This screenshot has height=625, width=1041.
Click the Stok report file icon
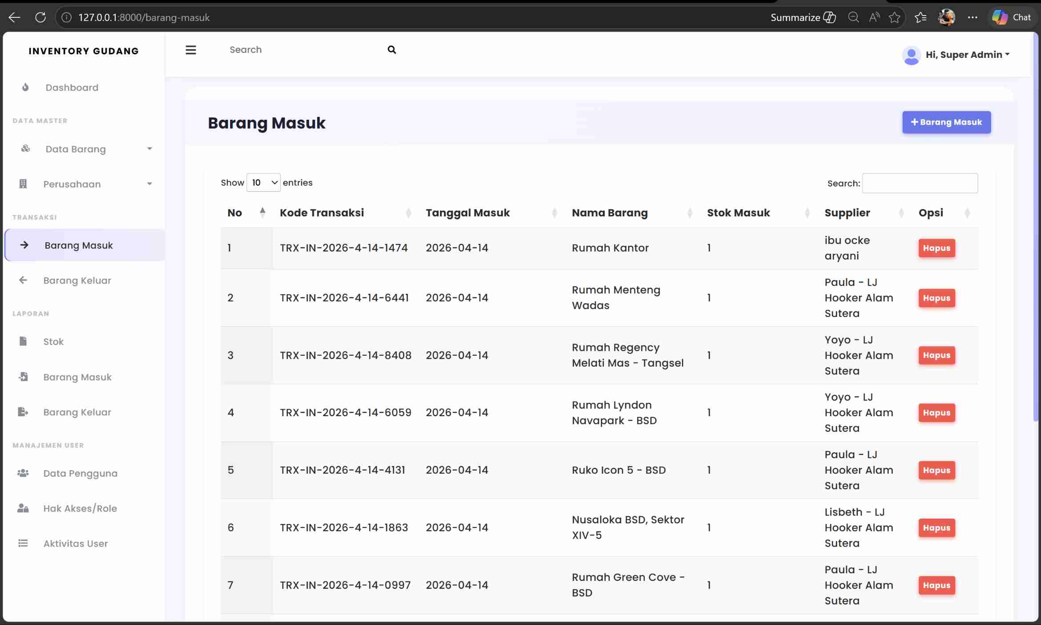(23, 341)
